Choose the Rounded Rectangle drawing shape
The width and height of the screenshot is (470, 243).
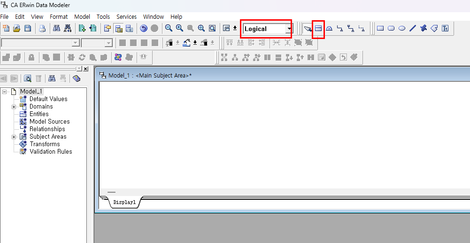pos(391,29)
